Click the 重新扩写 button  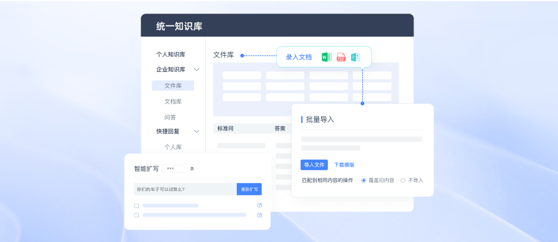pos(249,189)
